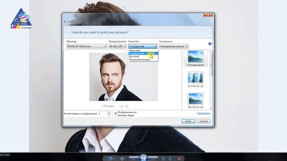The width and height of the screenshot is (287, 161).
Task: Click the layout list scroll up arrow
Action: (211, 52)
